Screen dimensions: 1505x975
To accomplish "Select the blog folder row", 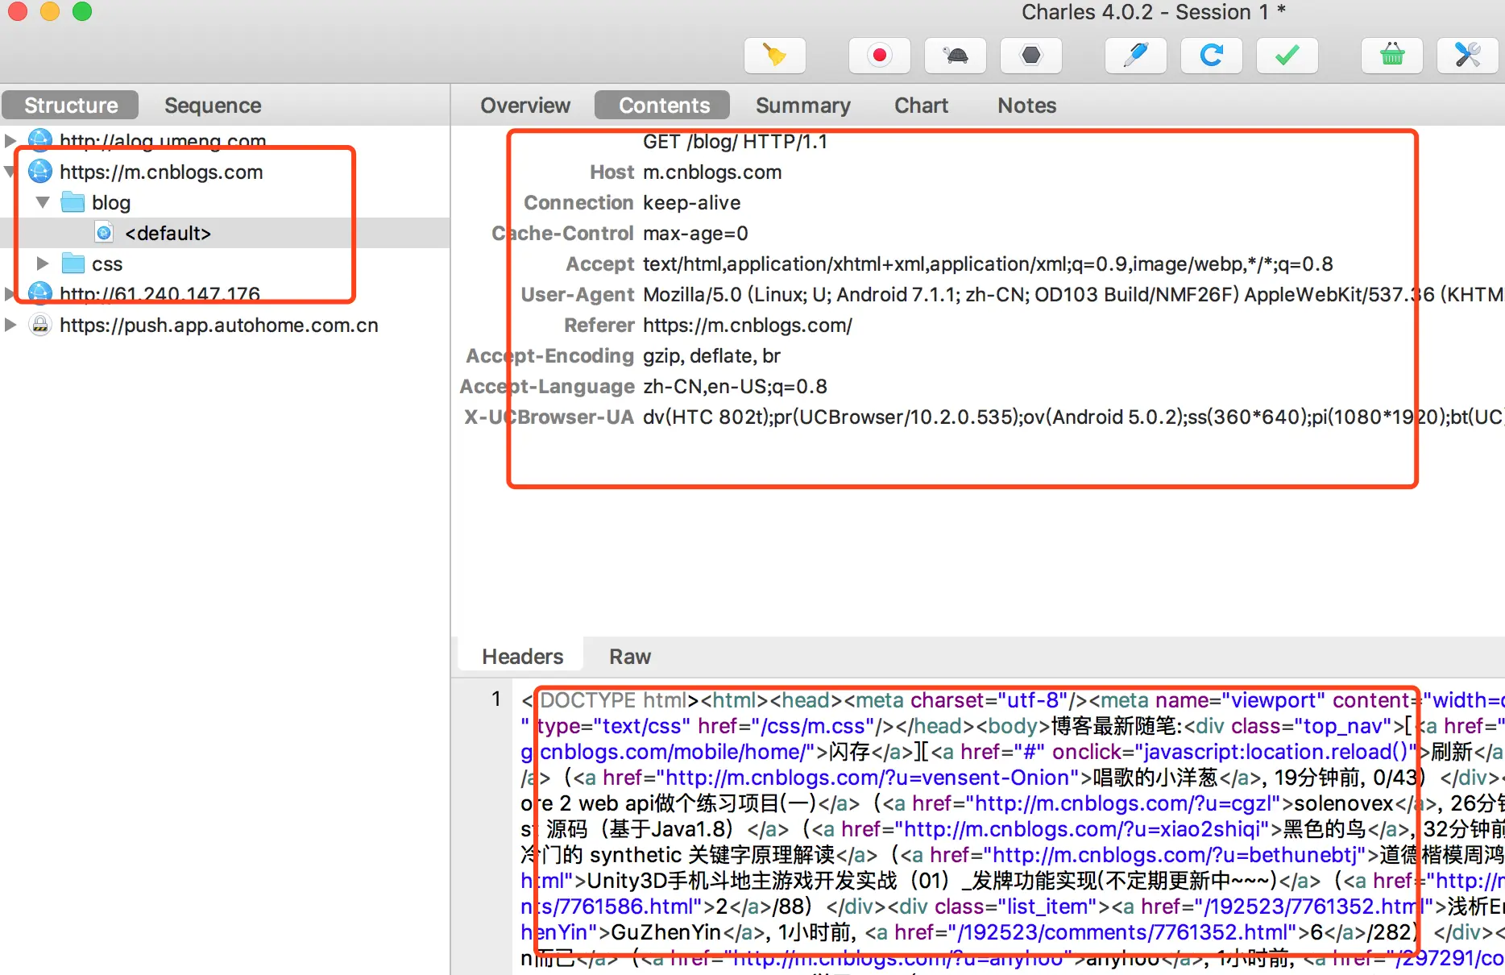I will click(x=225, y=202).
